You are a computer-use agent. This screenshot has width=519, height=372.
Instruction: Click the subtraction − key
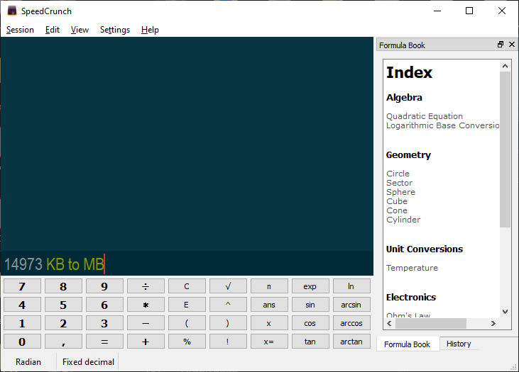click(x=146, y=323)
